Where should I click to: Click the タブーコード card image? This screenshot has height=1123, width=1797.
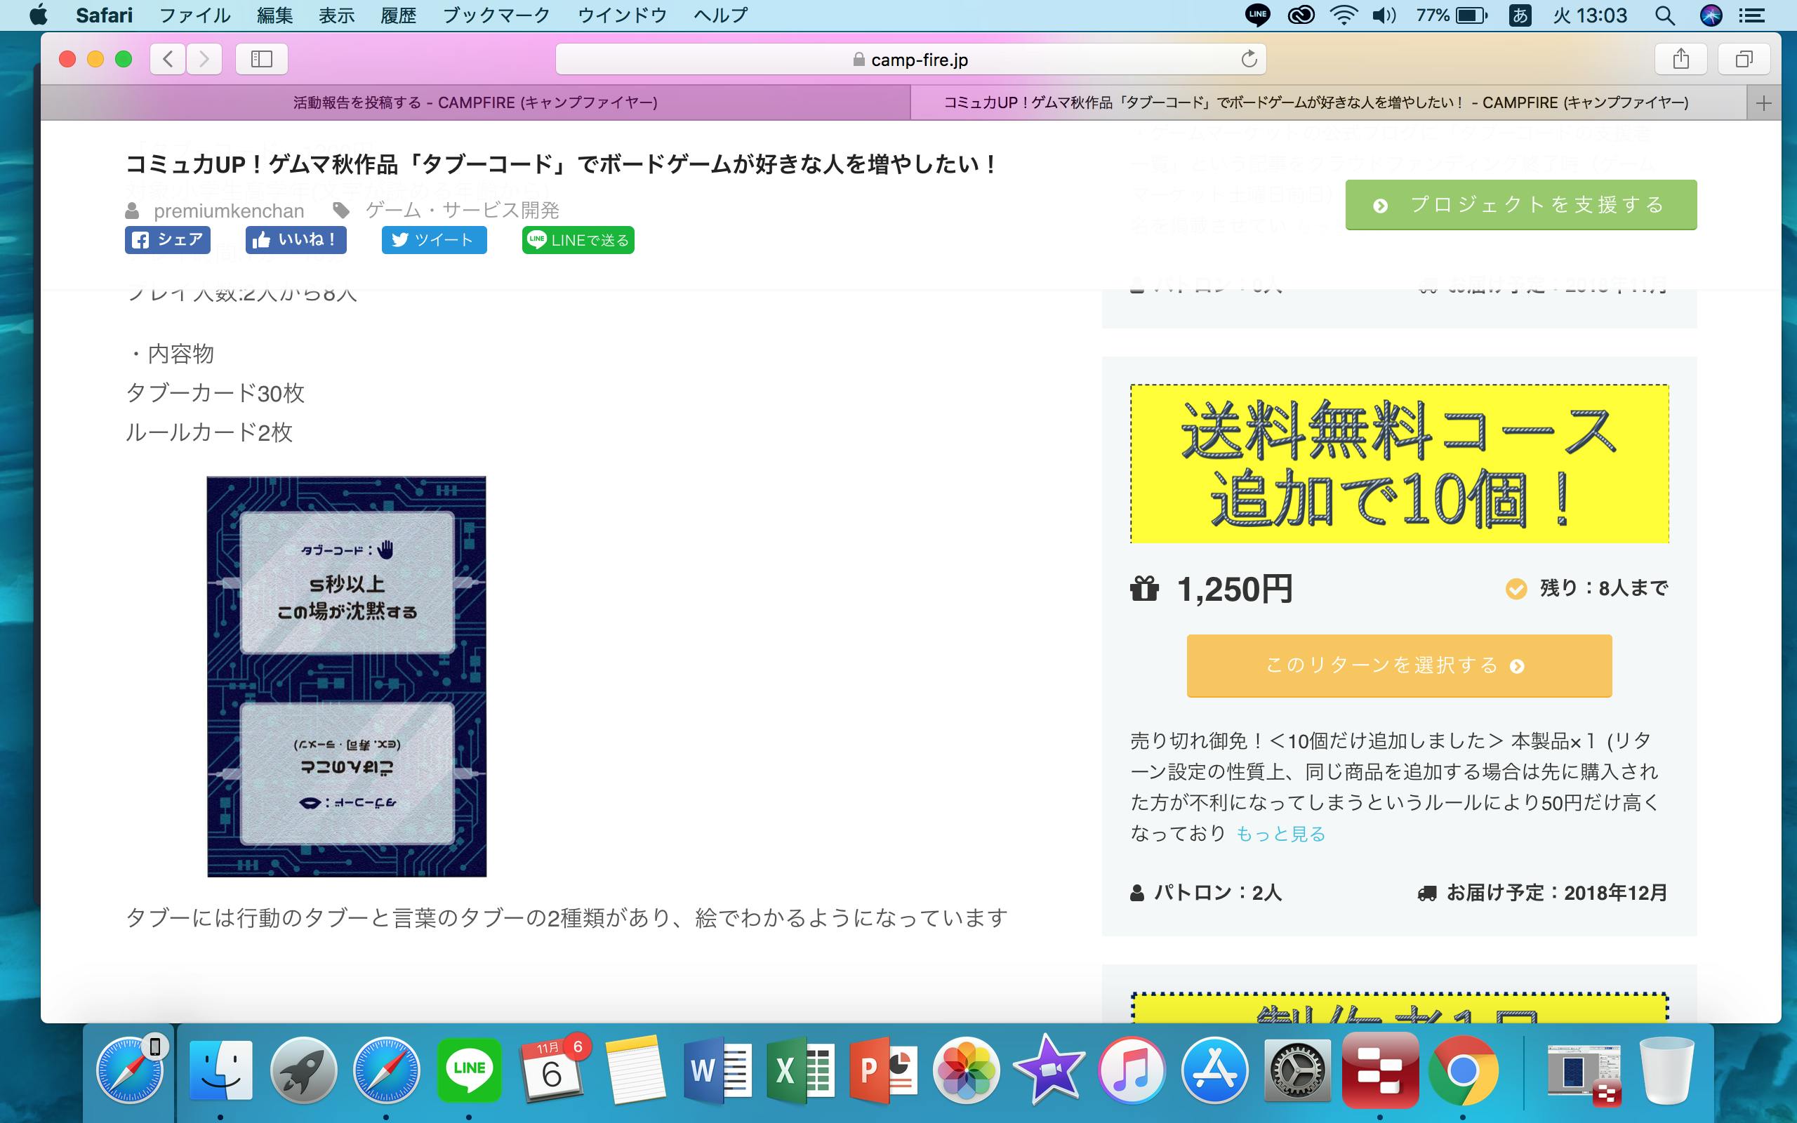[x=346, y=676]
